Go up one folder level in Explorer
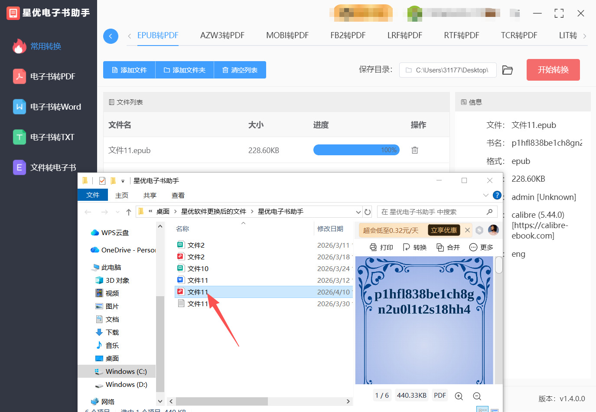Viewport: 596px width, 412px height. [129, 212]
